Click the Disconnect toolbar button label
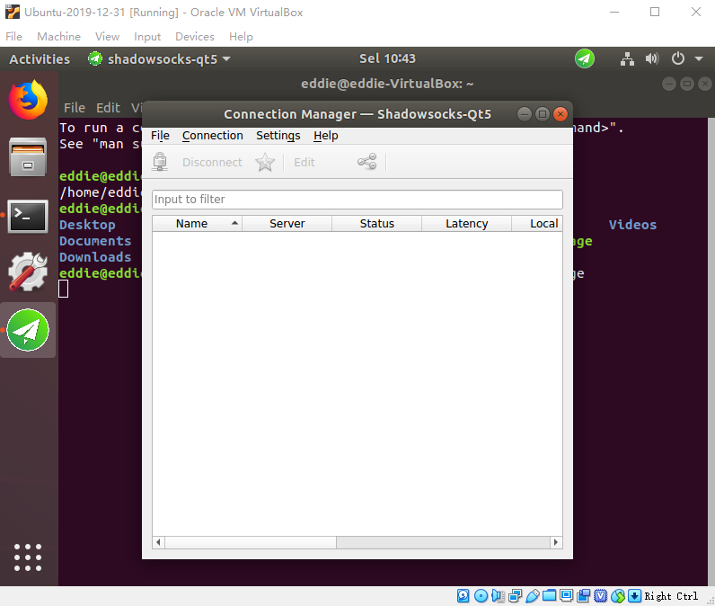Viewport: 715px width, 606px height. coord(212,163)
